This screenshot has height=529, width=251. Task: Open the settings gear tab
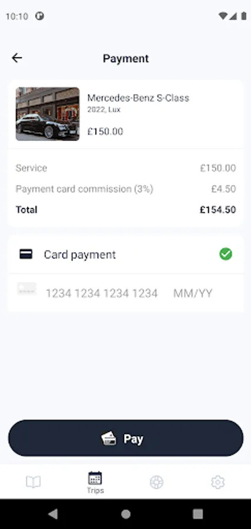pyautogui.click(x=218, y=482)
